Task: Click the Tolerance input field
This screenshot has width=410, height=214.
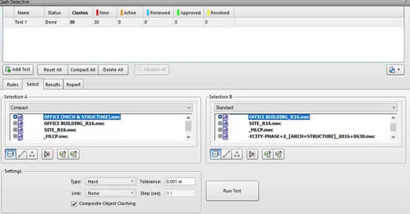Action: (180, 181)
